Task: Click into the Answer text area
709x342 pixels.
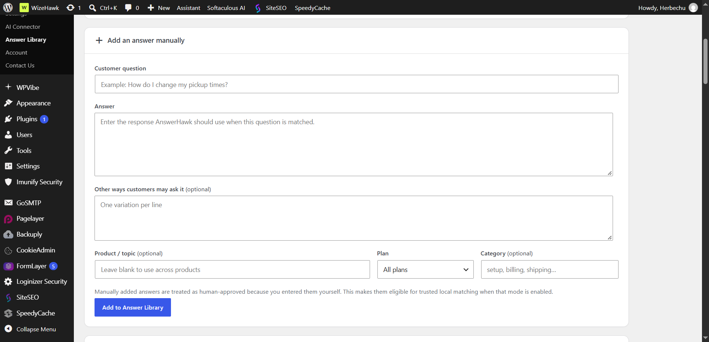Action: [354, 144]
